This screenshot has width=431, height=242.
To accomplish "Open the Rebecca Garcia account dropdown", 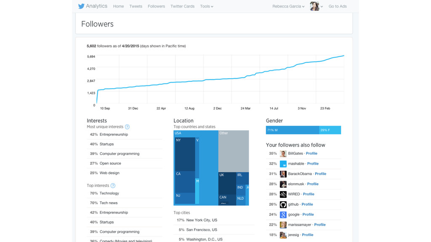I will coord(288,6).
